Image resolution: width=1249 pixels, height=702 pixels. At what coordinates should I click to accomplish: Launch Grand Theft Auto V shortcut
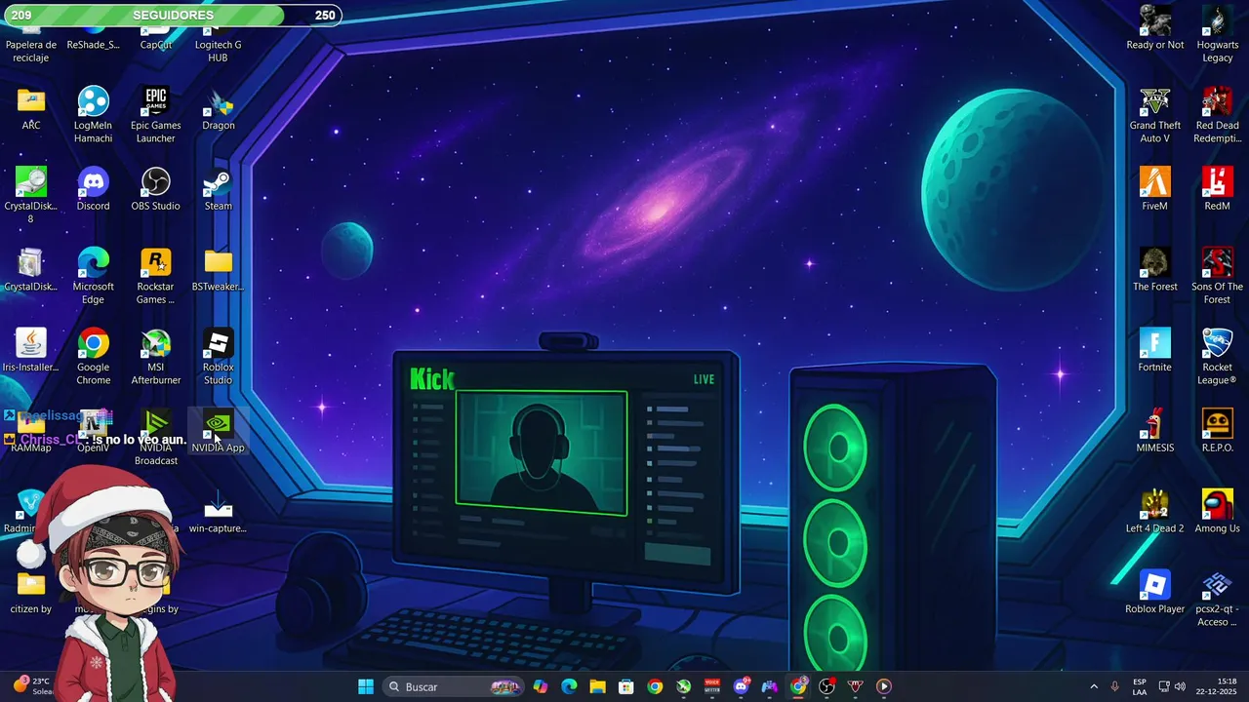(1155, 115)
